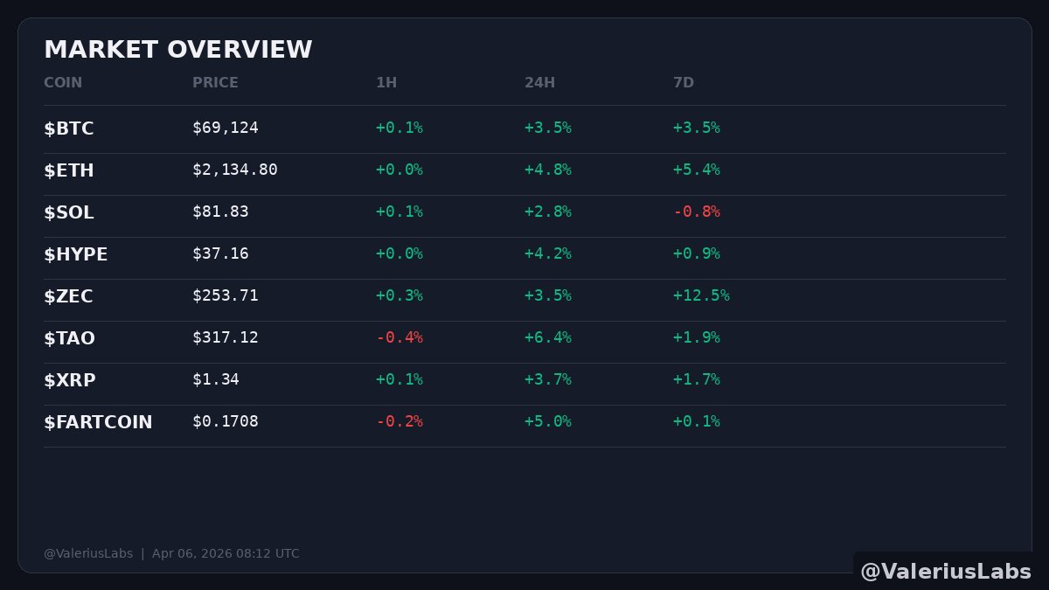Open the $XRP ticker
This screenshot has width=1049, height=590.
pos(70,380)
